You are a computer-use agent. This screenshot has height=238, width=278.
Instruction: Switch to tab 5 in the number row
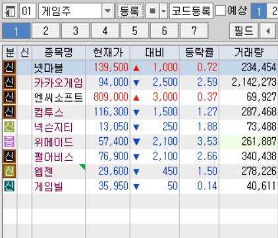pos(135,31)
